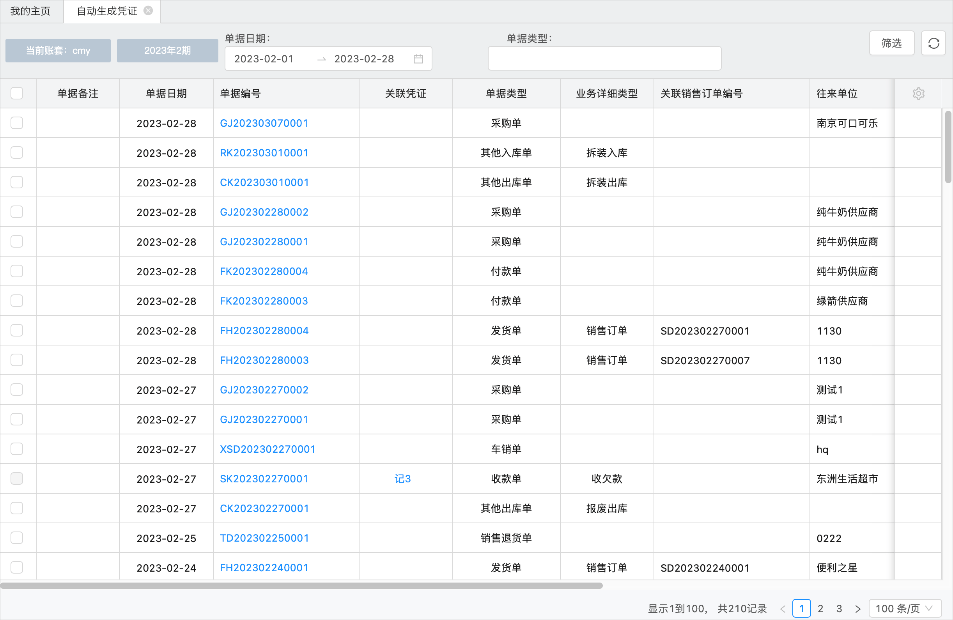953x620 pixels.
Task: Click the cell 销售退货单
Action: [506, 538]
